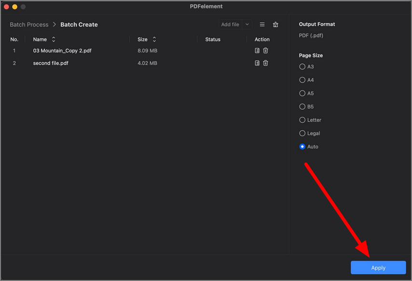This screenshot has height=281, width=412.
Task: Open page settings icon for 03 Mountain_Copy 2.pdf
Action: 257,51
